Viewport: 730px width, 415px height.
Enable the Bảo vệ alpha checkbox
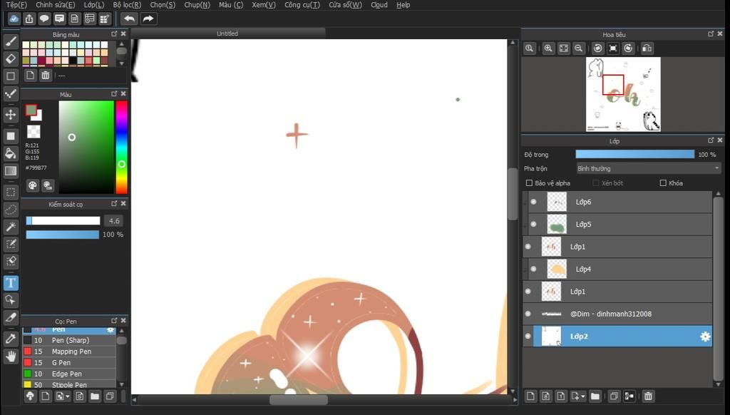tap(530, 183)
